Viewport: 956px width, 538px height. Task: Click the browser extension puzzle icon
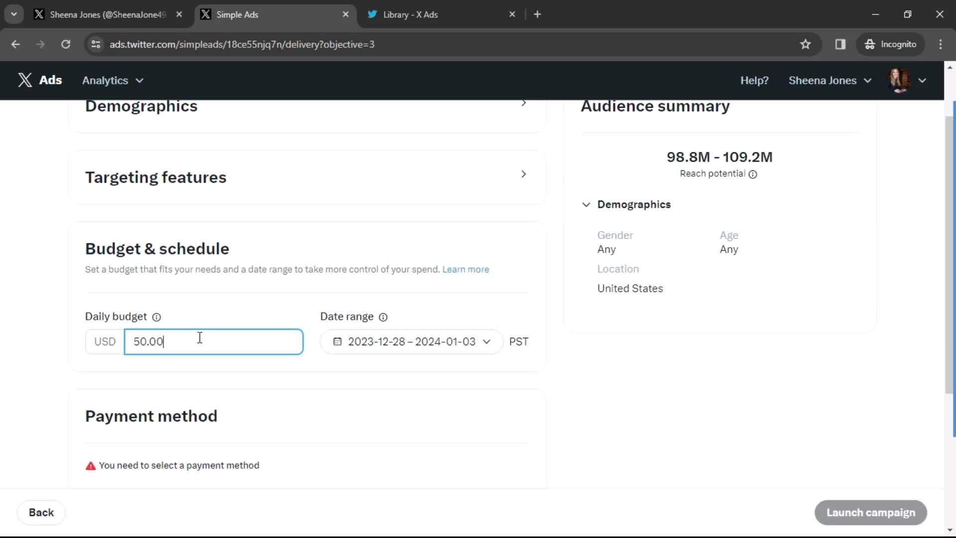pos(841,44)
